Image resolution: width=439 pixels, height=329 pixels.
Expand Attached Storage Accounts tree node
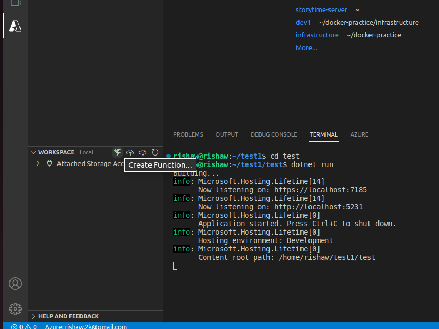[x=38, y=164]
